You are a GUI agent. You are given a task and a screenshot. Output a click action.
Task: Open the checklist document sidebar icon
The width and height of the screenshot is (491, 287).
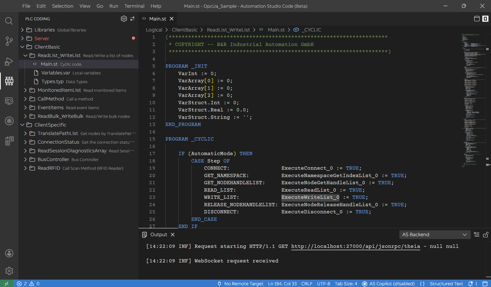[9, 141]
